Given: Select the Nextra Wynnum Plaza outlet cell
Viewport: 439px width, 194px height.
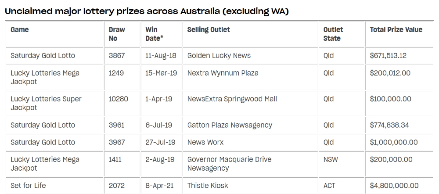Looking at the screenshot, I should click(x=250, y=78).
